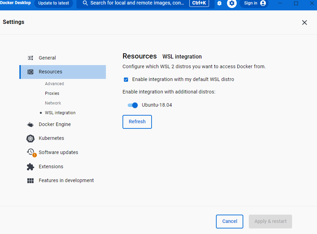Open the Advanced resources subsection
The height and width of the screenshot is (234, 317).
pos(54,84)
